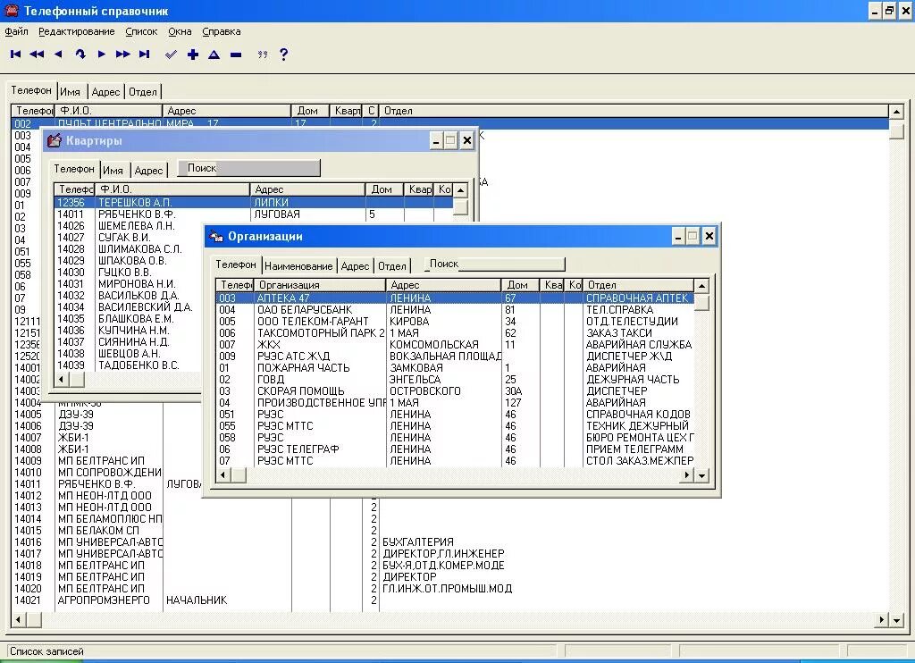
Task: Click the Поиск field in Организации window
Action: pos(495,264)
